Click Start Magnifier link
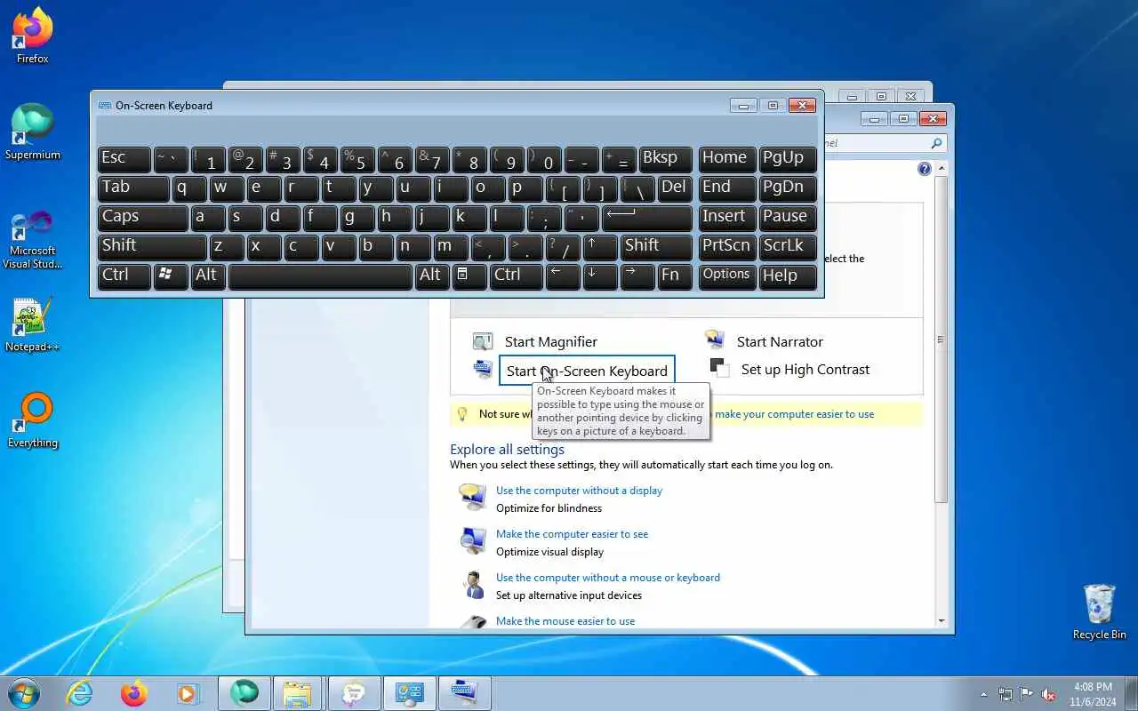 pyautogui.click(x=551, y=342)
